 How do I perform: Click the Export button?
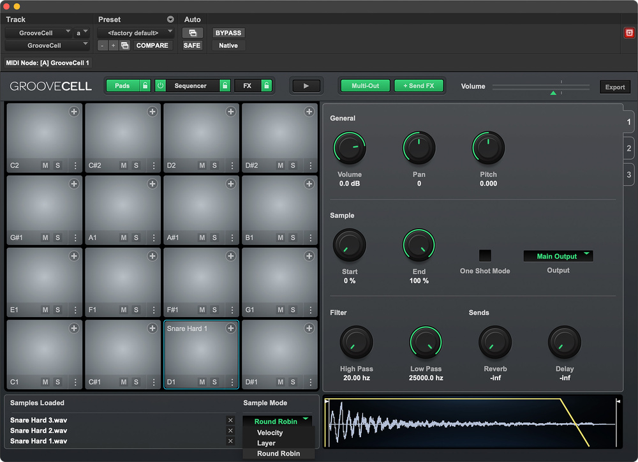[x=615, y=87]
